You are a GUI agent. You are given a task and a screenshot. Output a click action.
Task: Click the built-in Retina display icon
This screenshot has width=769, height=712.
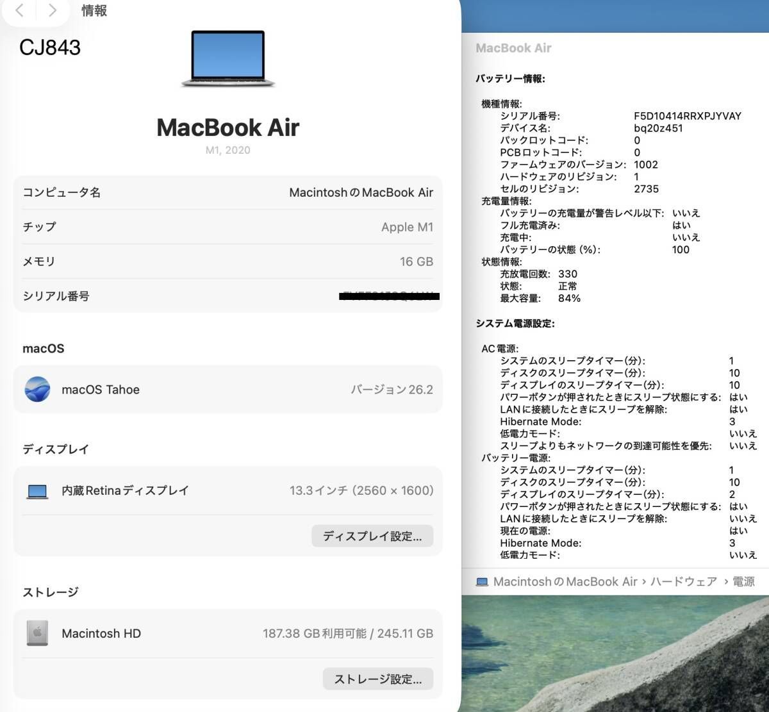[x=37, y=492]
